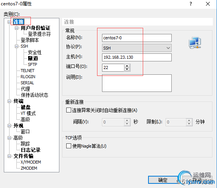This screenshot has height=188, width=217.
Task: Click the 间隔 interval seconds field
Action: [x=113, y=122]
